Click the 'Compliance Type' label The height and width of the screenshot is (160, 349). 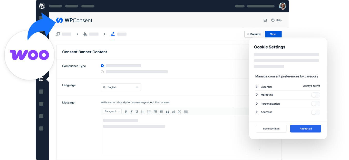coord(74,66)
